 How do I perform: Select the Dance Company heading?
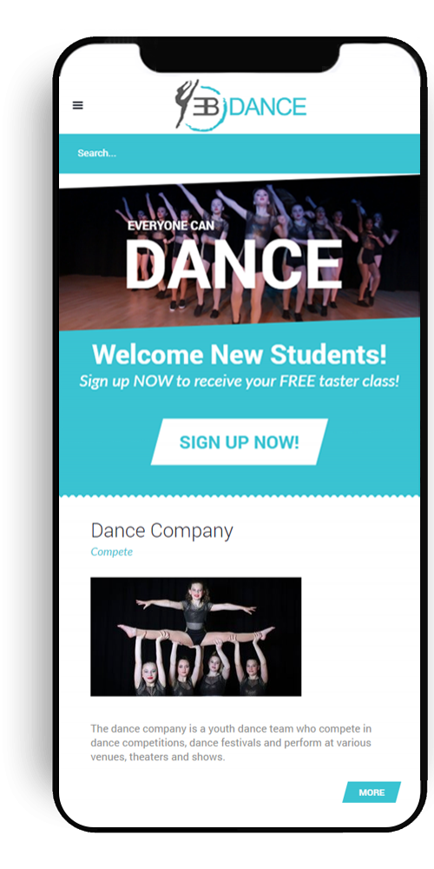[161, 530]
